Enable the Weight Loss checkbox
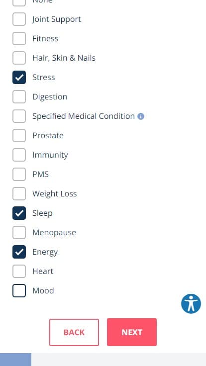 pyautogui.click(x=19, y=193)
